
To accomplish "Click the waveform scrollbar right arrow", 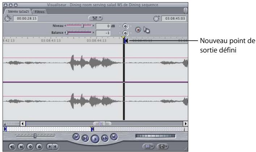I will pyautogui.click(x=185, y=124).
